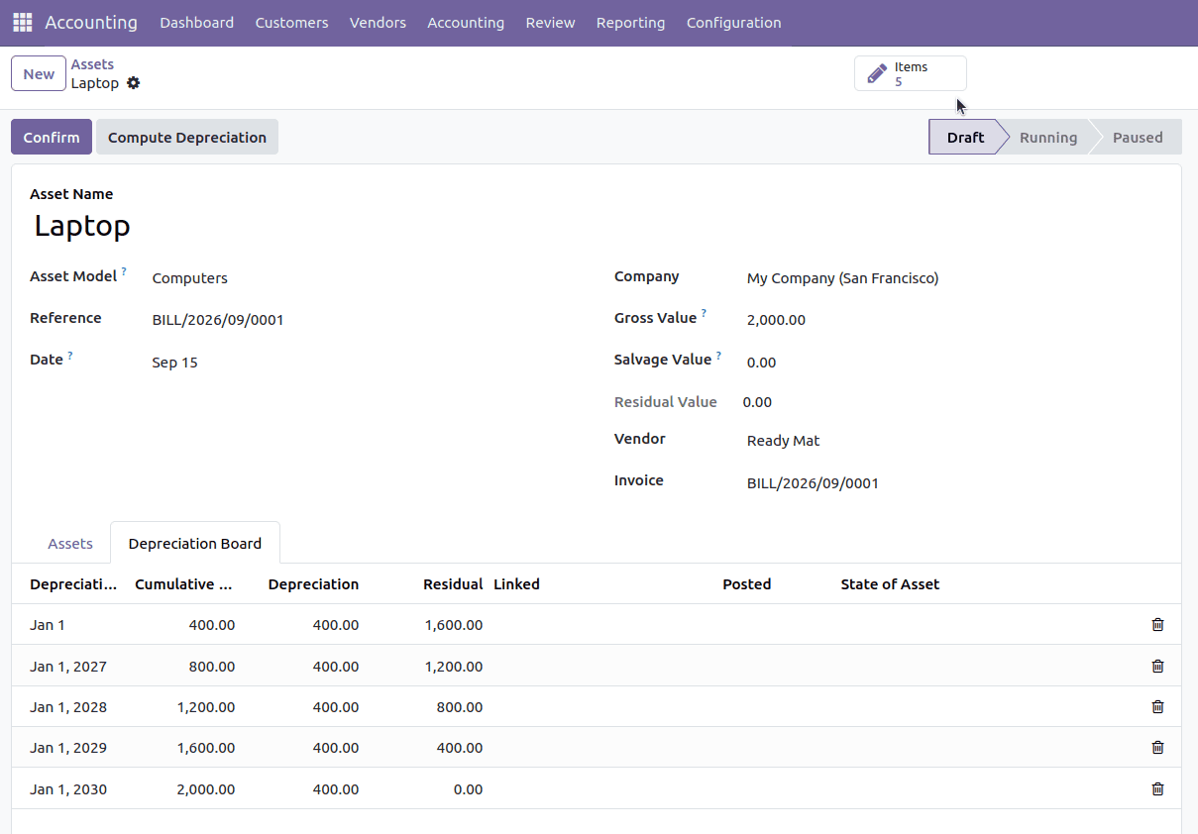
Task: Delete the Jan 1 depreciation line
Action: coord(1157,625)
